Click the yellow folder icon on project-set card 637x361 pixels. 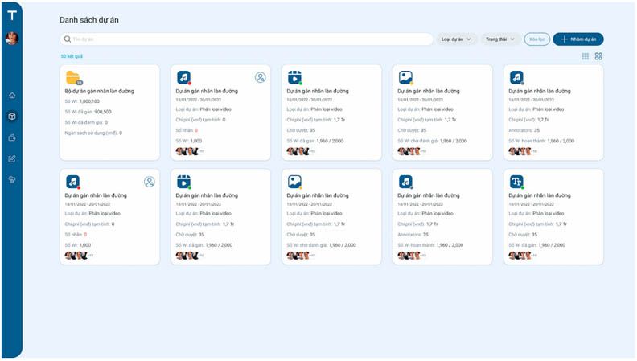coord(73,77)
